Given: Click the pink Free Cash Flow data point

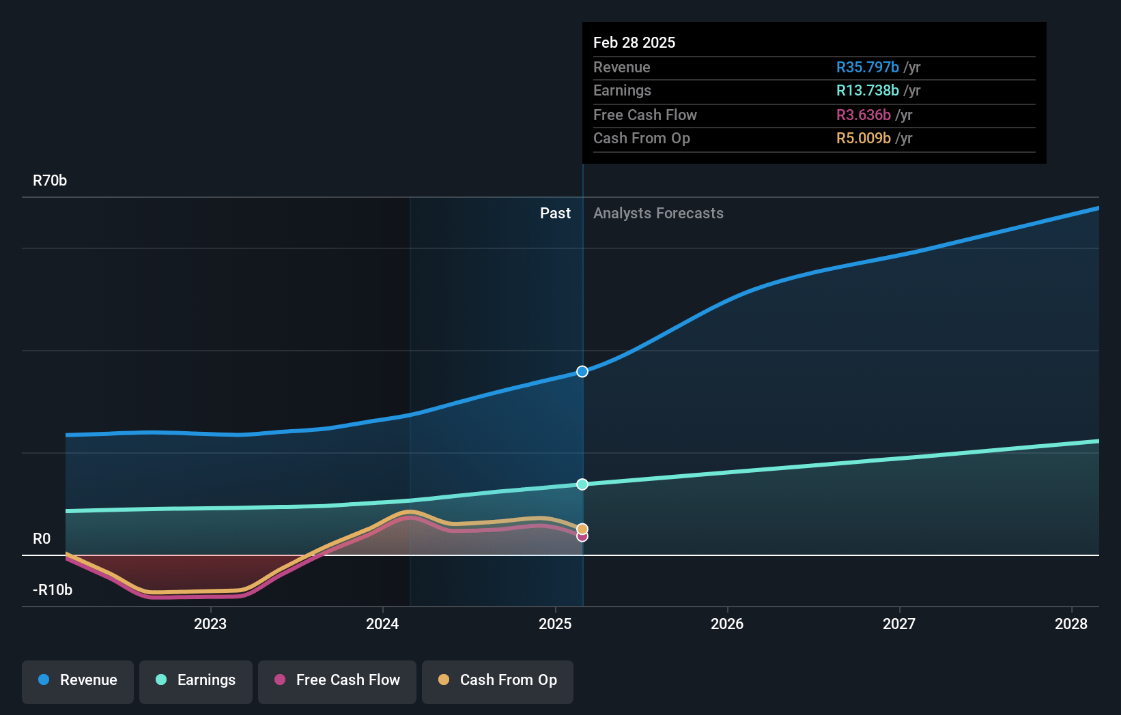Looking at the screenshot, I should [582, 537].
